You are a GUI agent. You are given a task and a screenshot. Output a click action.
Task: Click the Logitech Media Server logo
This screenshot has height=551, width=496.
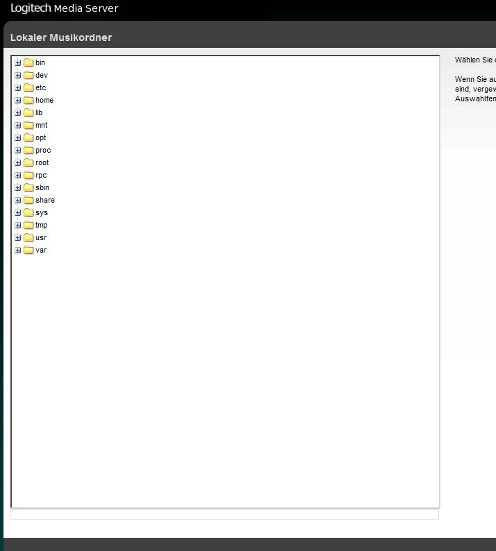pos(64,9)
